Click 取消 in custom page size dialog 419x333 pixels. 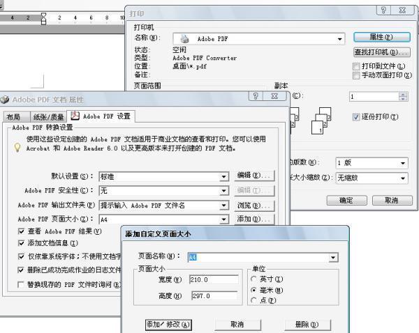[237, 325]
